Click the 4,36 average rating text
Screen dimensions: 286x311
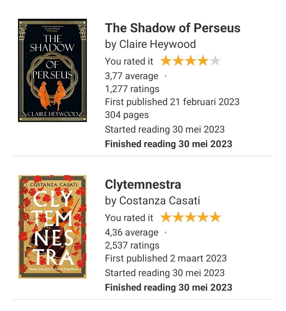click(x=131, y=232)
